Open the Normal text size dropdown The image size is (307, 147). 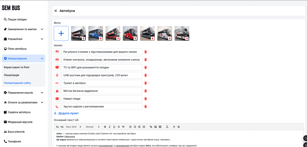[x=93, y=127]
